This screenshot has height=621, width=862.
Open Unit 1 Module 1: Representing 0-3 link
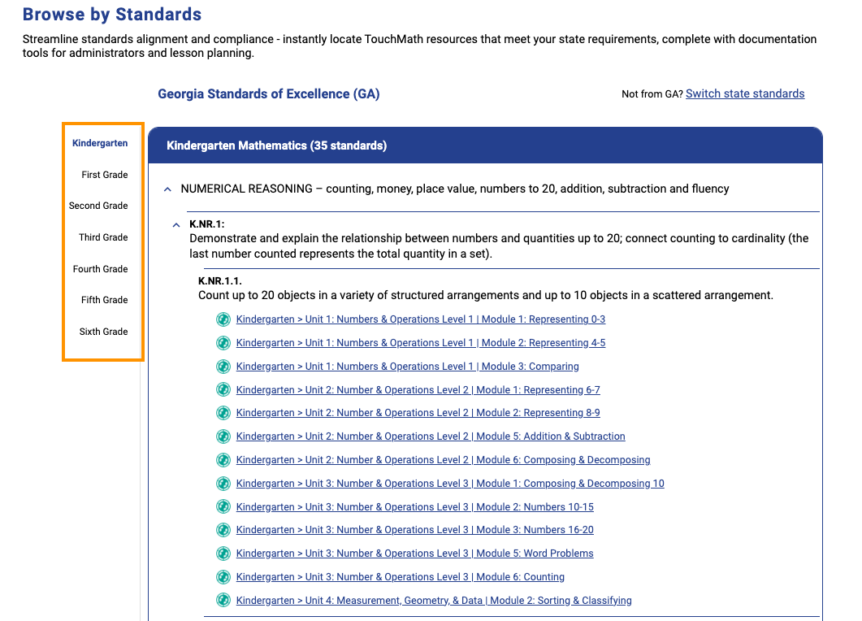click(x=421, y=319)
